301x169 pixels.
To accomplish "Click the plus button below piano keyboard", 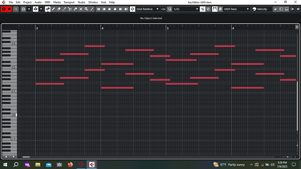I will point(6,157).
